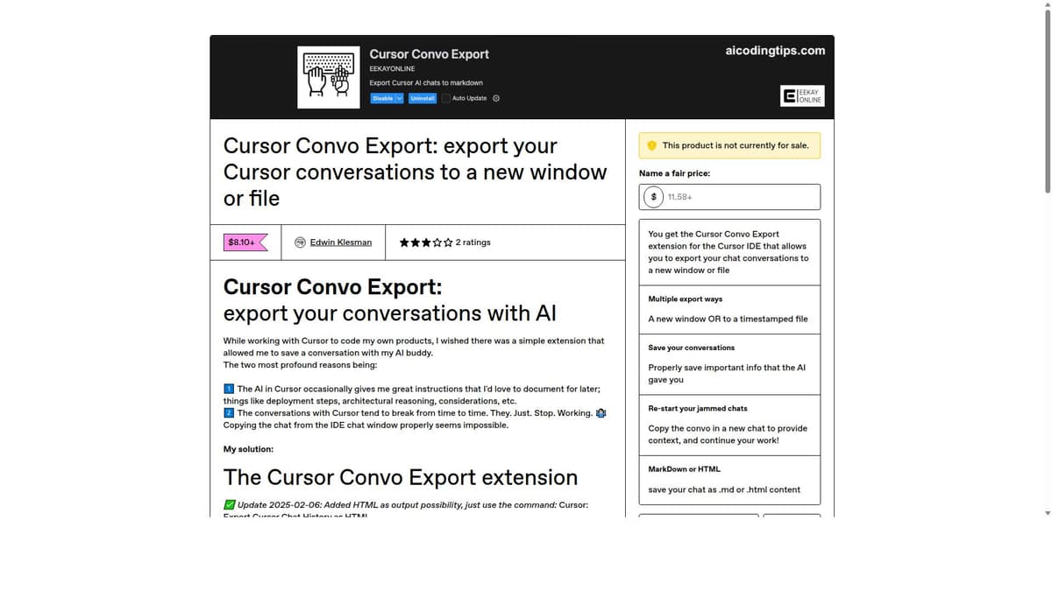Click Edwin Klesman's small avatar icon
This screenshot has width=1052, height=591.
[x=300, y=243]
